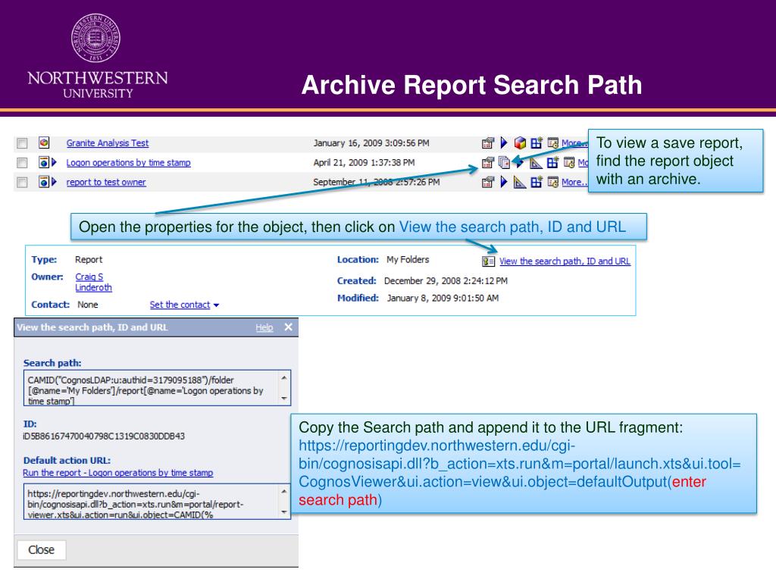Run report to test owner with blue arrow
776x582 pixels.
[504, 182]
